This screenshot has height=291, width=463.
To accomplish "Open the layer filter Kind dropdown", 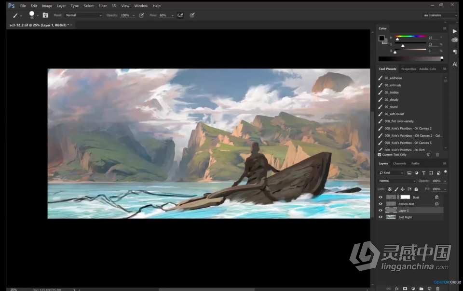I will point(391,173).
